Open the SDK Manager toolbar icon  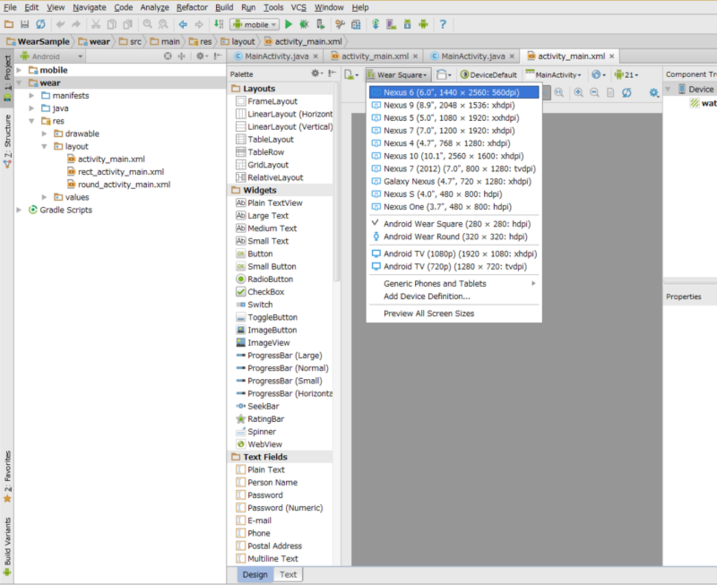[x=408, y=24]
